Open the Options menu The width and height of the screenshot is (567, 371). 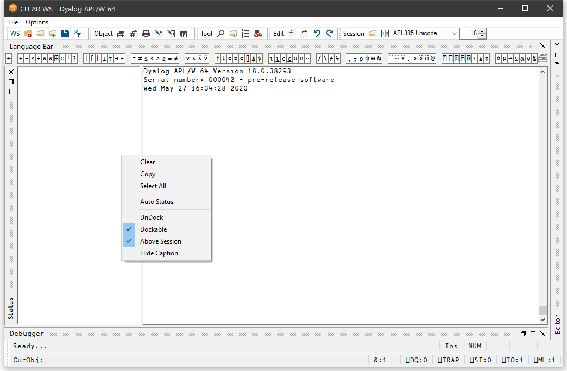tap(37, 22)
